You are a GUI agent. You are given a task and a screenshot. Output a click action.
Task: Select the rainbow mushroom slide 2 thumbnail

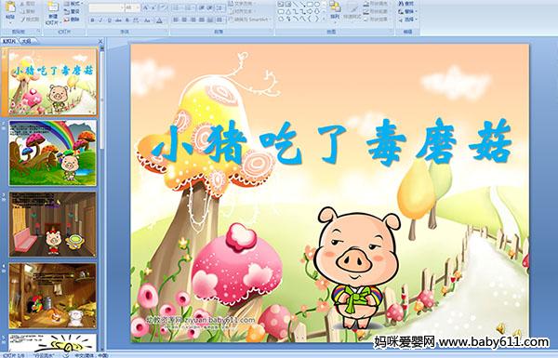53,152
